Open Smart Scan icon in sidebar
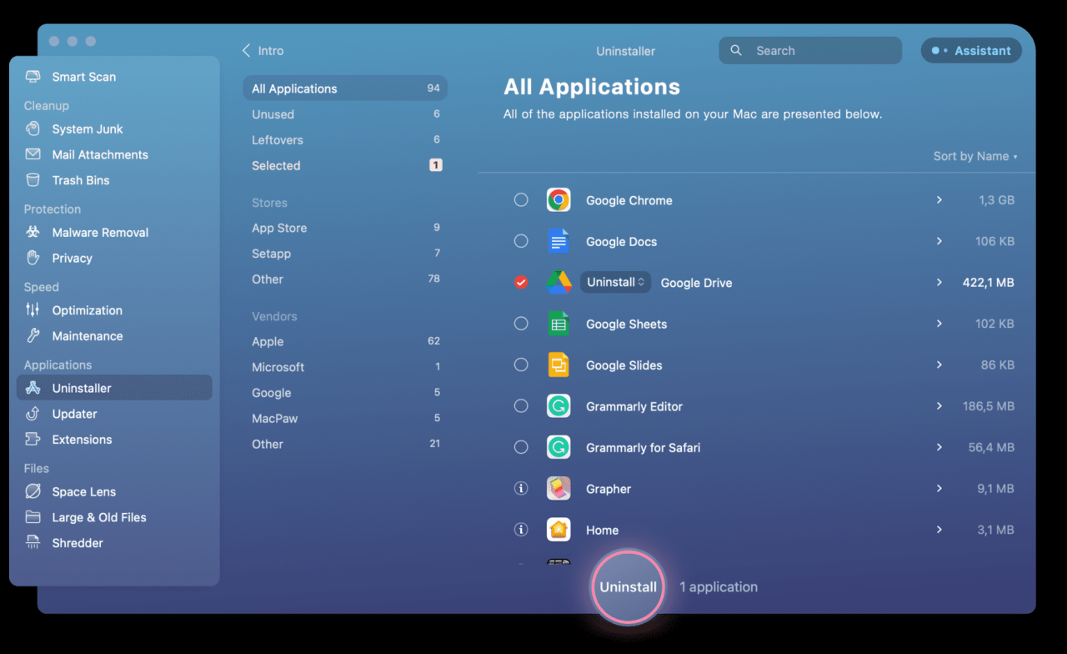 tap(33, 77)
